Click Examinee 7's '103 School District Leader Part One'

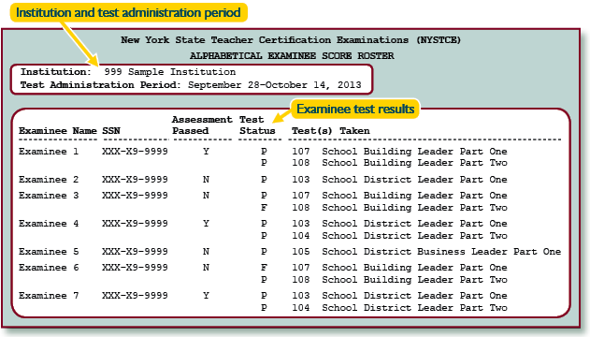(399, 295)
